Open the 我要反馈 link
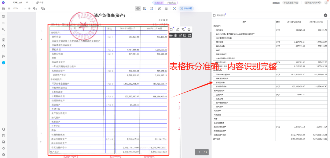Screen dimensions: 330x158 [276, 3]
